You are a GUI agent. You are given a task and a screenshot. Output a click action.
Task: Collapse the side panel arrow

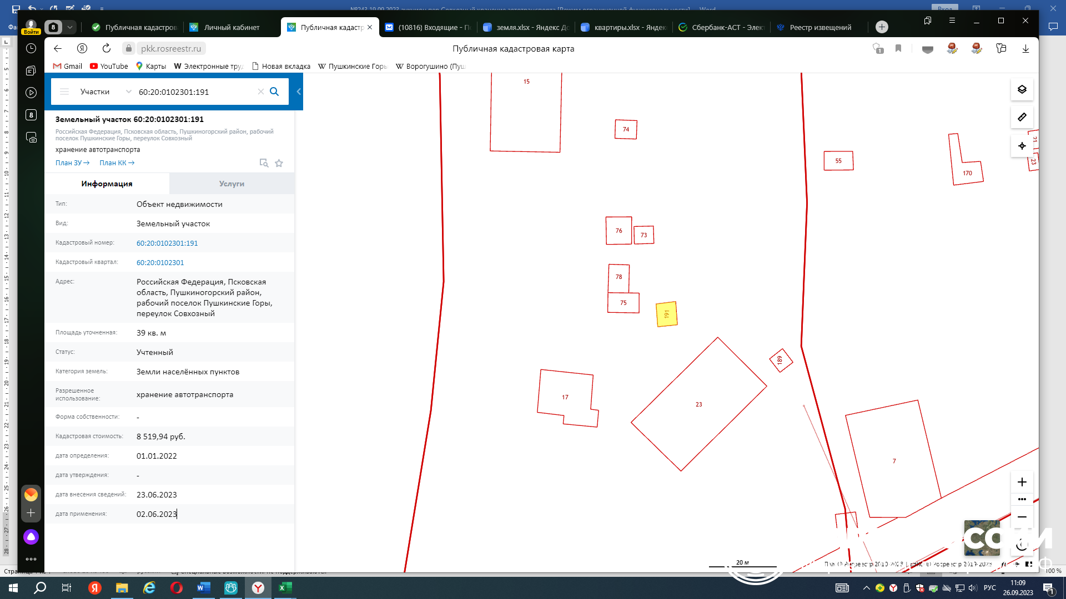(x=299, y=92)
